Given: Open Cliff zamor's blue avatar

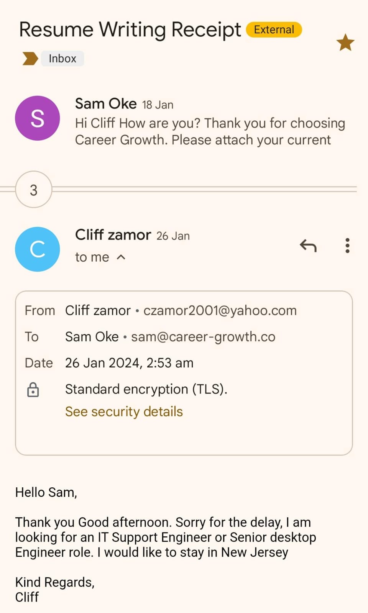Looking at the screenshot, I should tap(37, 249).
